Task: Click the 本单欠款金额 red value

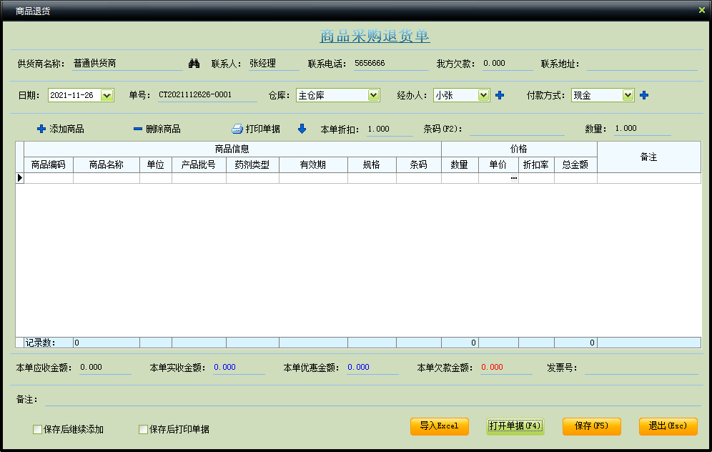Action: point(492,367)
